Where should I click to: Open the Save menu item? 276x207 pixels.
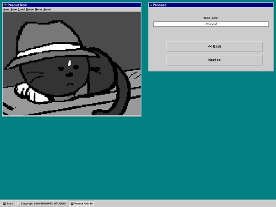coord(14,10)
